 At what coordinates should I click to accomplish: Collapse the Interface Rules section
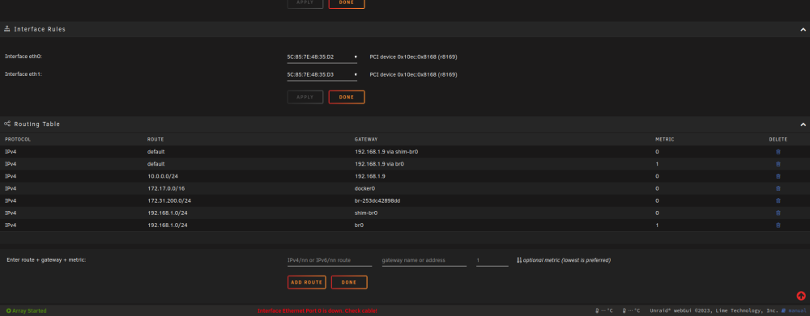(x=803, y=29)
